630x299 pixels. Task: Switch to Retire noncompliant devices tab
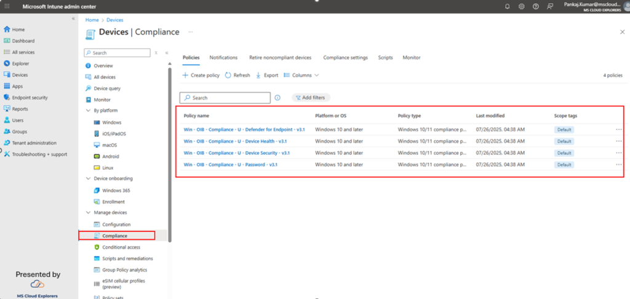(x=280, y=58)
